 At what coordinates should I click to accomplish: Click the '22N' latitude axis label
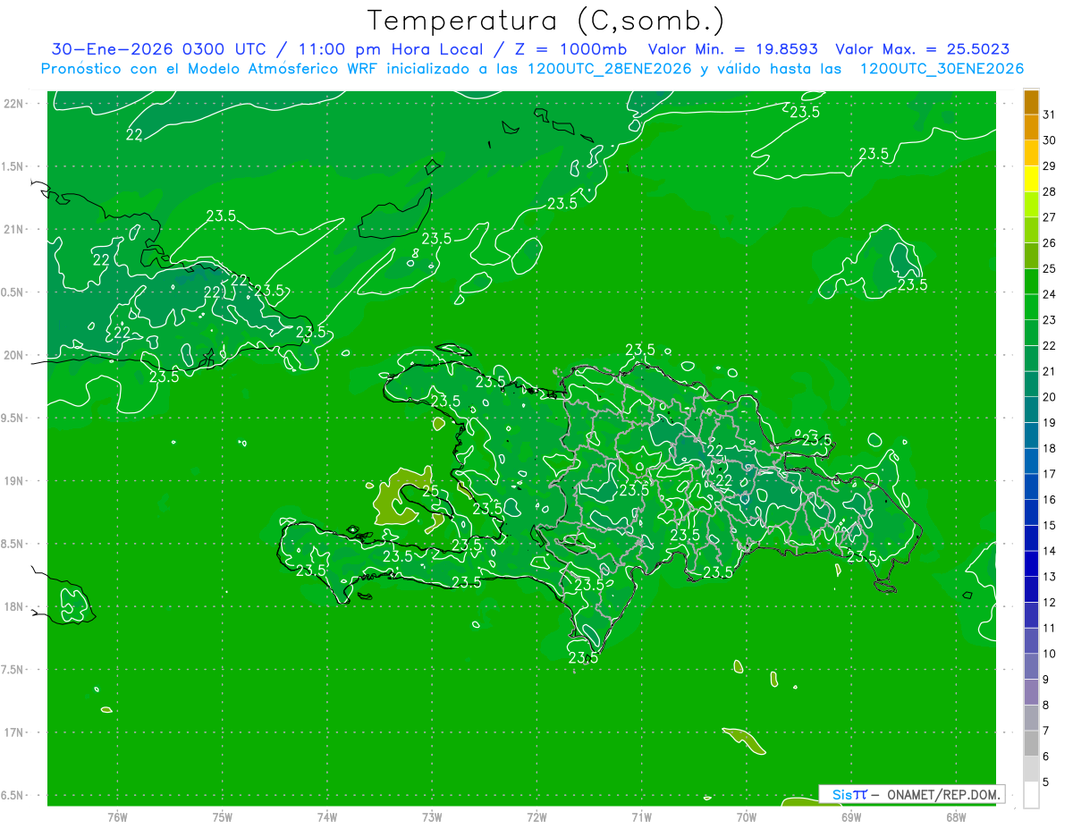[x=12, y=104]
